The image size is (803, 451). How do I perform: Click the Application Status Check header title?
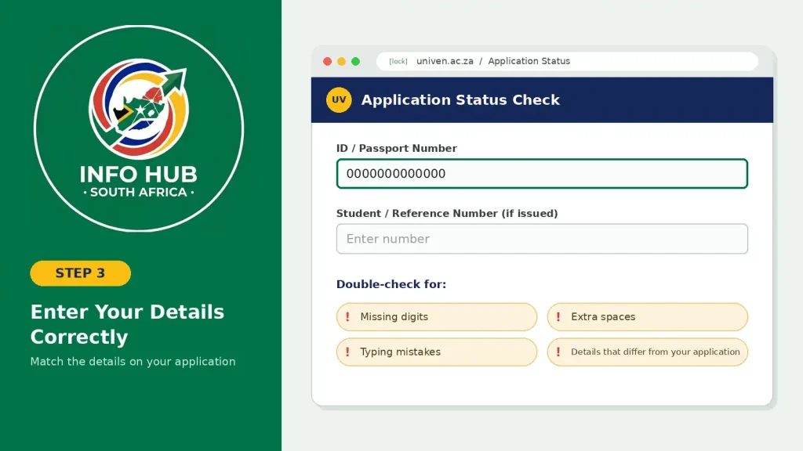(460, 99)
